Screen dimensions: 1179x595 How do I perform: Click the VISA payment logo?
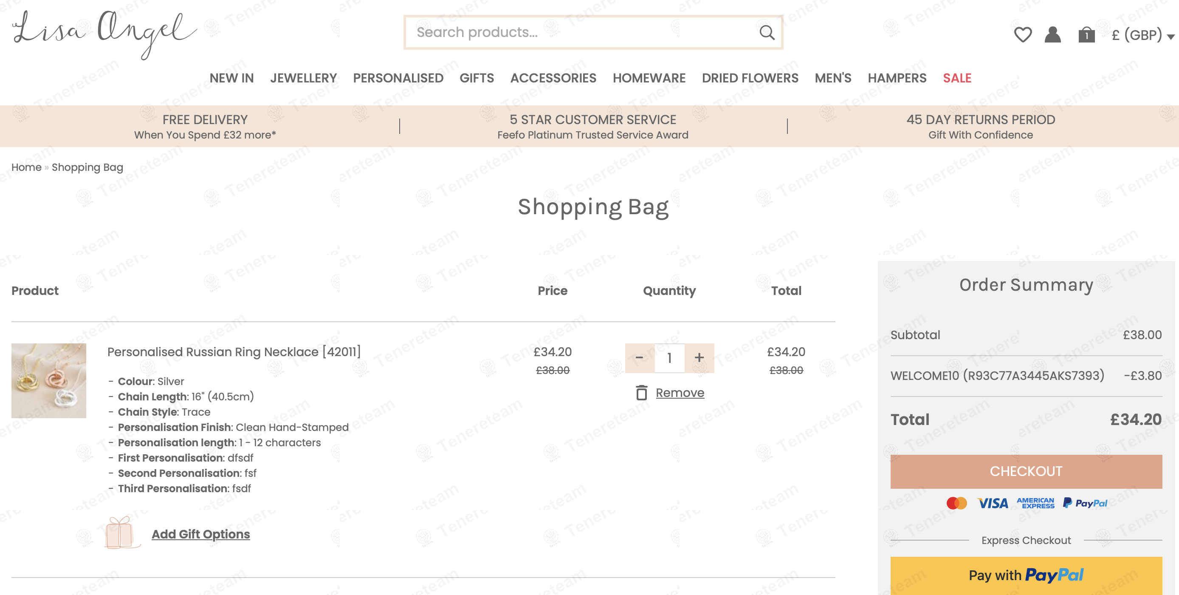coord(993,503)
